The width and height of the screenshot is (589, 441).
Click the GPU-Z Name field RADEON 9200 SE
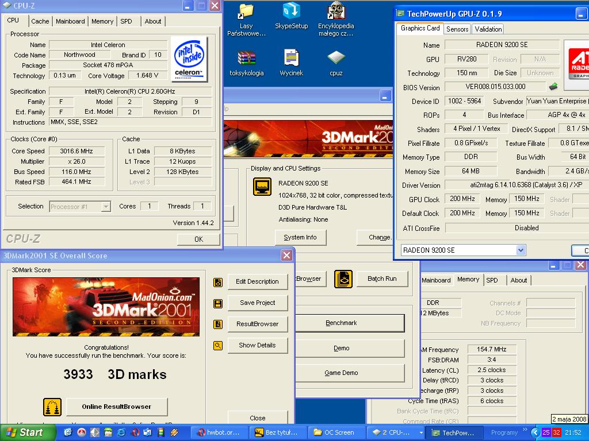(502, 45)
